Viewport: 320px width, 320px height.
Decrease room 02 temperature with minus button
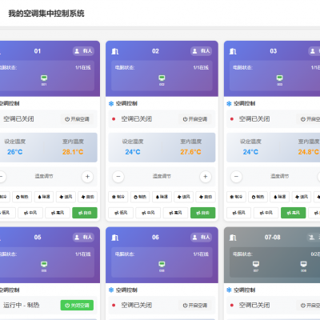tap(118, 177)
